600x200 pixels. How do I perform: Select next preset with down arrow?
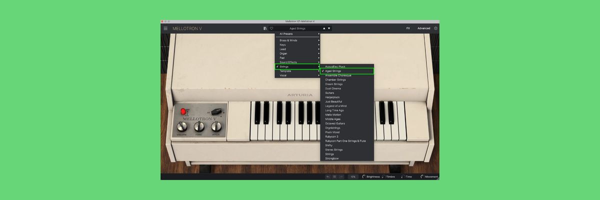pos(328,28)
